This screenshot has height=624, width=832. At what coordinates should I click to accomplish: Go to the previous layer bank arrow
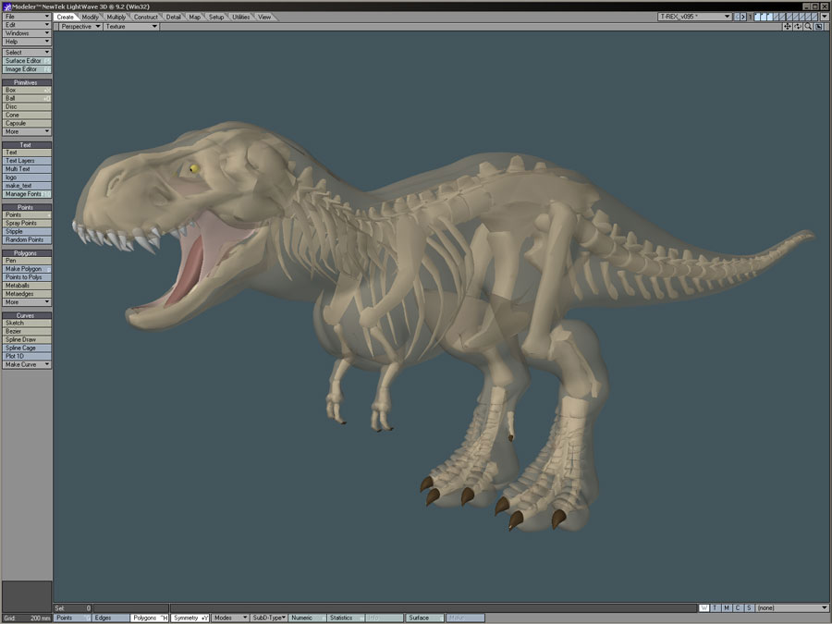(x=737, y=17)
